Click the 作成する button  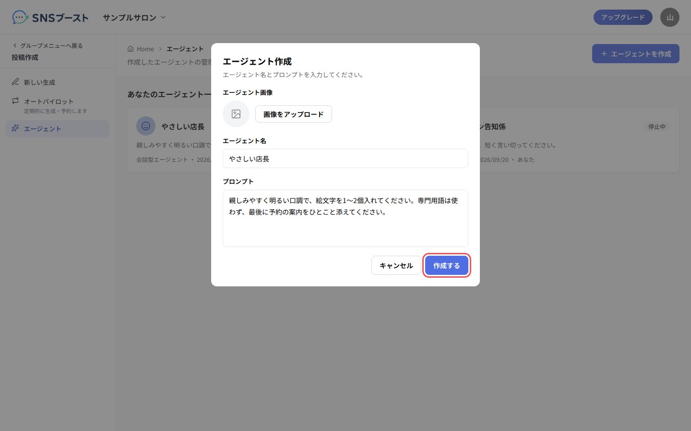pos(447,265)
